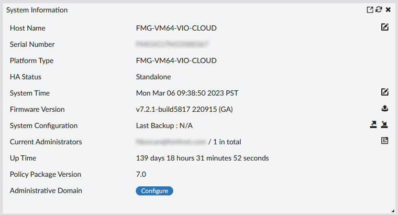Open the current administrators list icon
This screenshot has width=398, height=215.
pos(385,141)
